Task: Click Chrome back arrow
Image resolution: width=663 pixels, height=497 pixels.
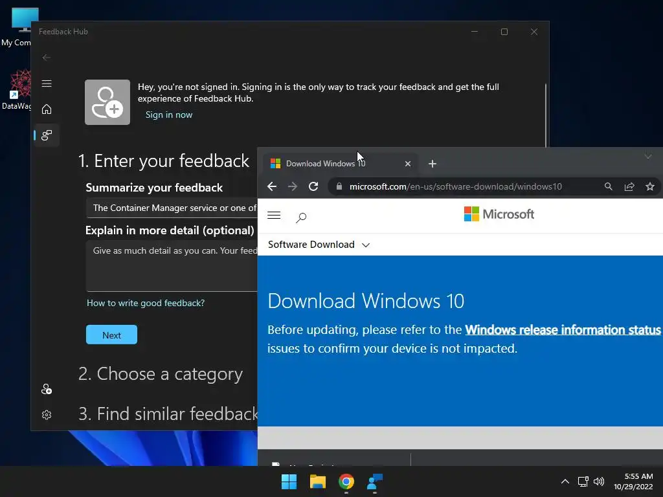Action: click(x=272, y=186)
